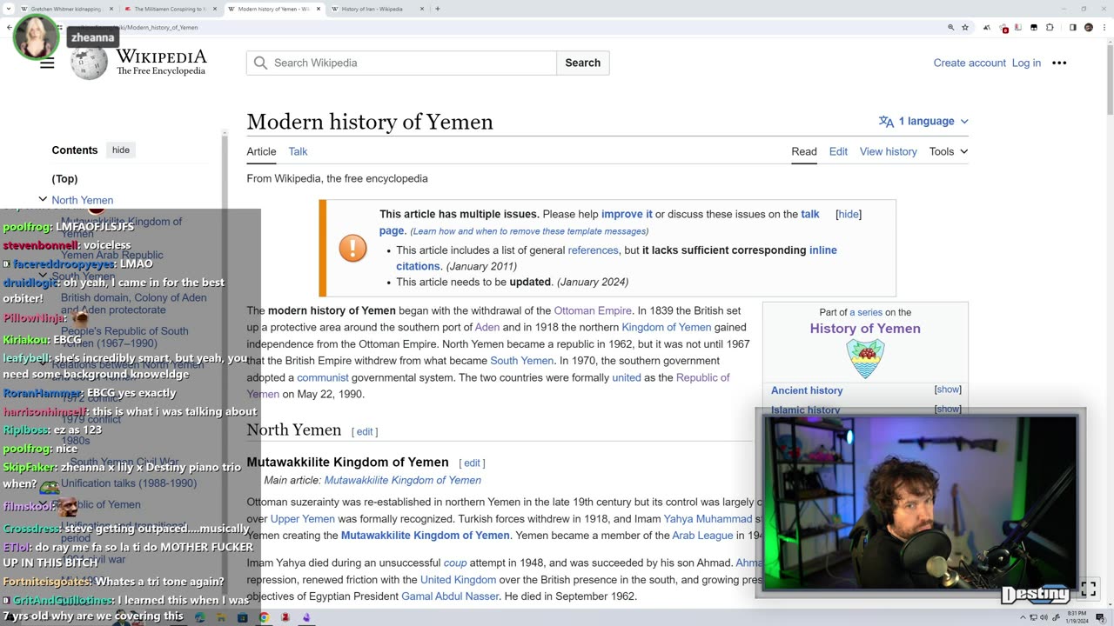The height and width of the screenshot is (626, 1114).
Task: Open the three-dot personal tools menu
Action: 1059,63
